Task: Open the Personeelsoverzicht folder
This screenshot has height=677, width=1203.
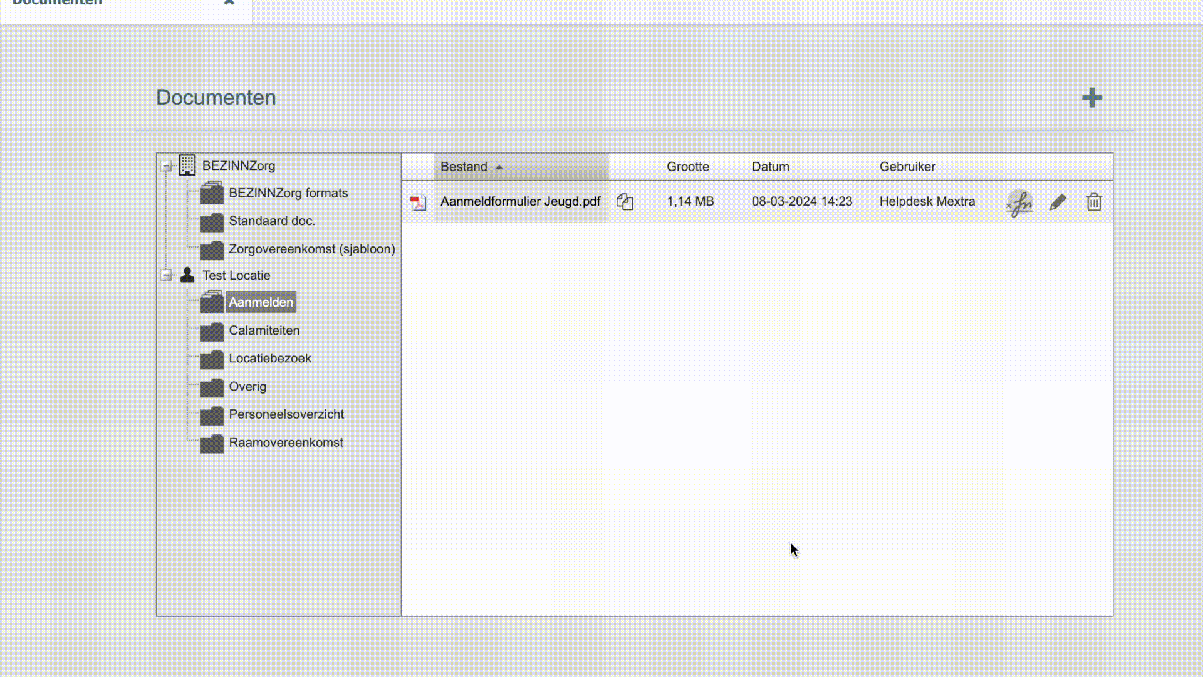Action: (x=286, y=414)
